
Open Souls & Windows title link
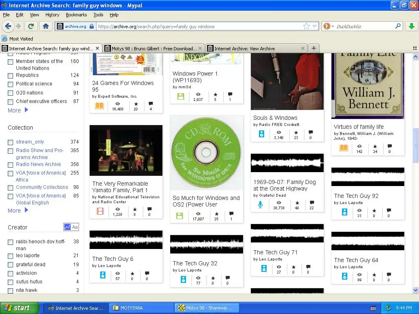tap(275, 118)
